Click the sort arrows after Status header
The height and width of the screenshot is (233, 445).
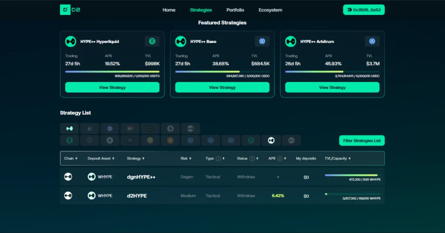[x=257, y=158]
